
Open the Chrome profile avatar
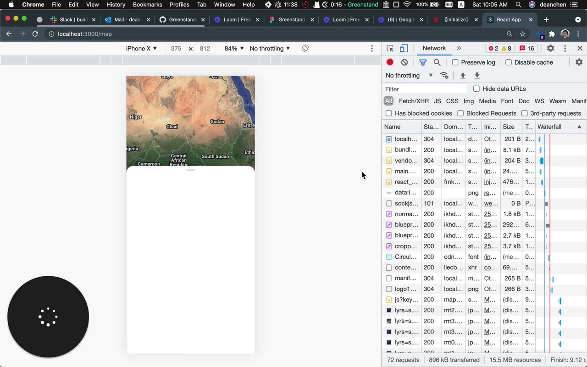[x=565, y=34]
